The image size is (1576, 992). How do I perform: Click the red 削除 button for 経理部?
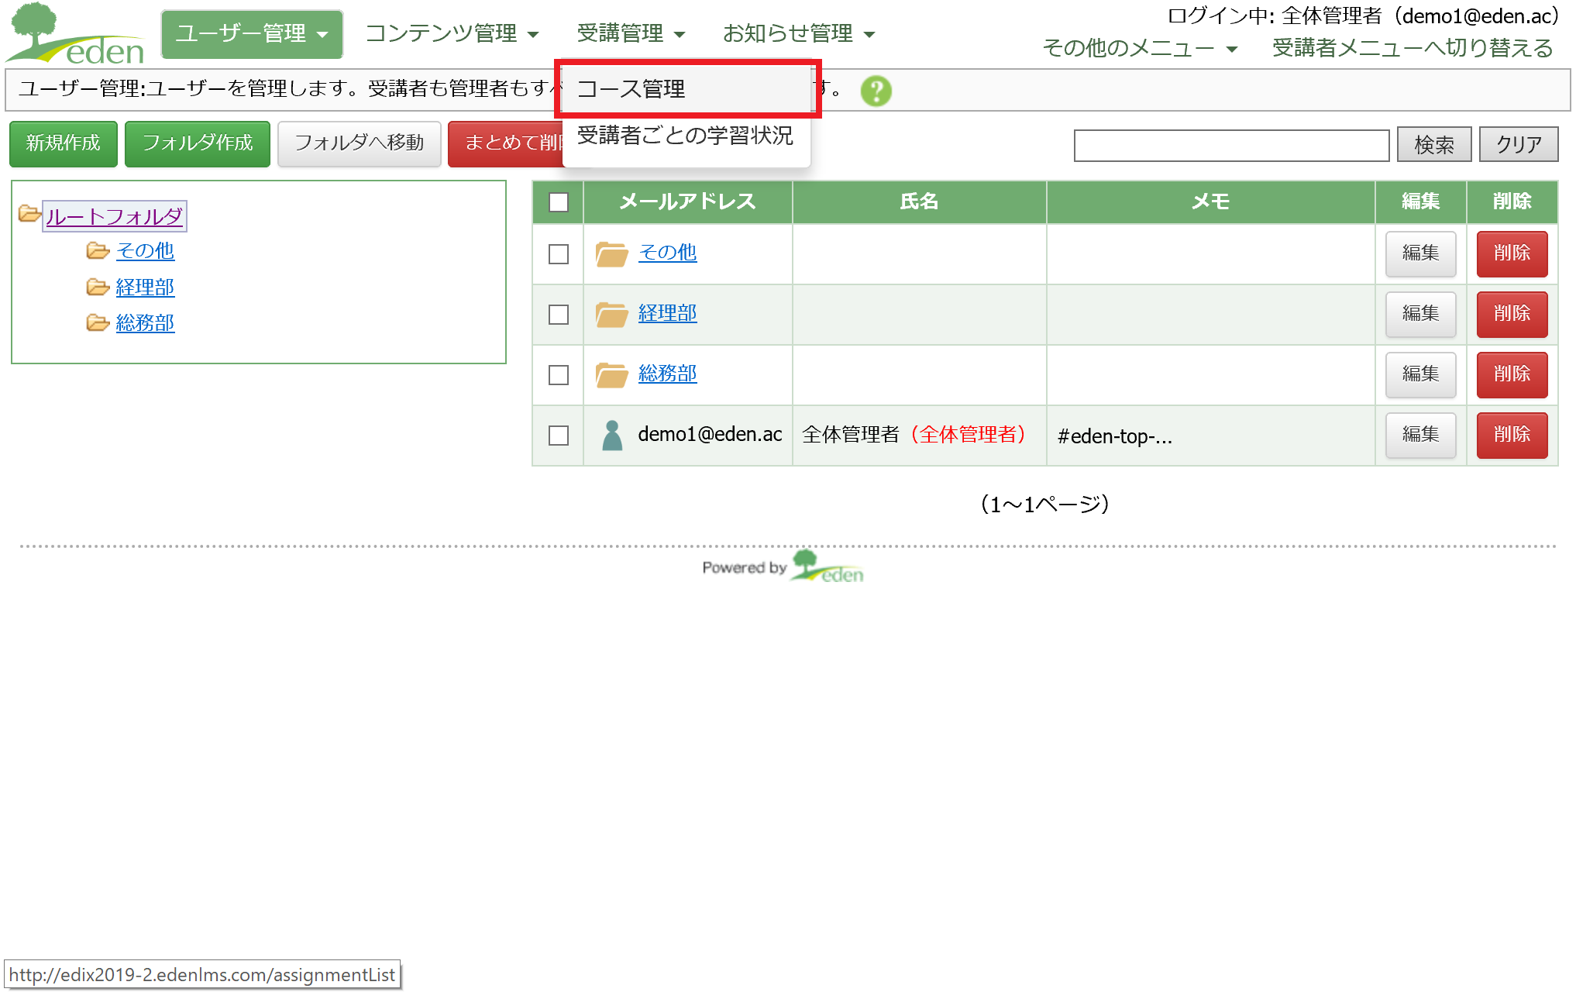coord(1511,314)
